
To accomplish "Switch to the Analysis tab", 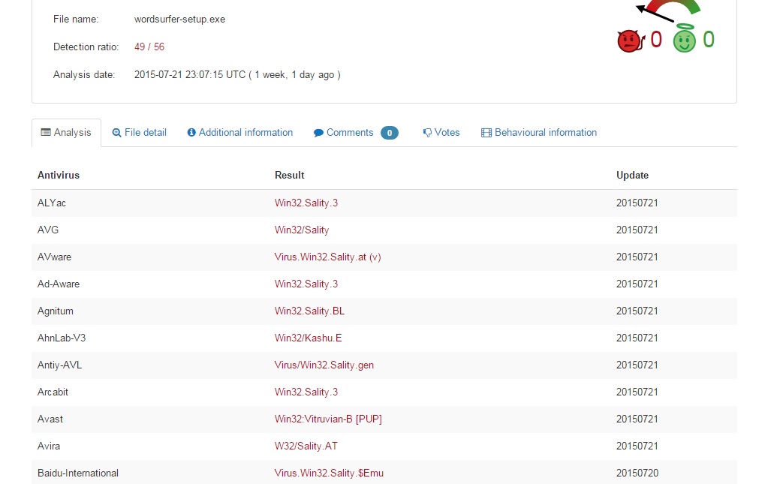I will [x=67, y=132].
